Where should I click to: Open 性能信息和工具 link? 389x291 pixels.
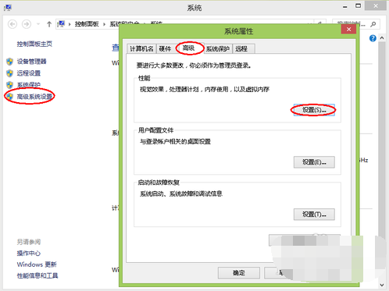pos(37,275)
